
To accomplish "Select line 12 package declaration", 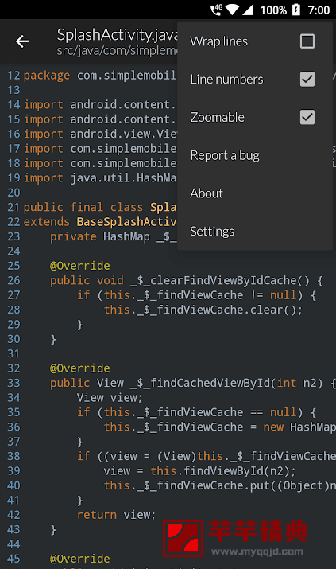I will [x=100, y=76].
